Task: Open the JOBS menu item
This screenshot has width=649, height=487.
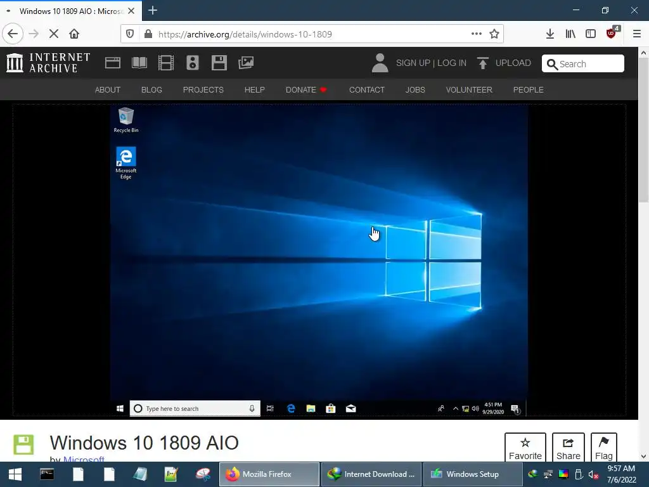Action: (415, 90)
